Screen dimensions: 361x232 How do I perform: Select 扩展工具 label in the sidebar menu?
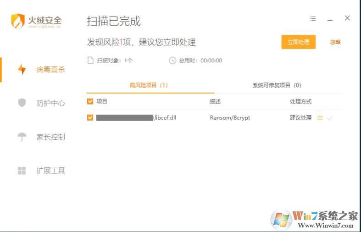pos(50,171)
